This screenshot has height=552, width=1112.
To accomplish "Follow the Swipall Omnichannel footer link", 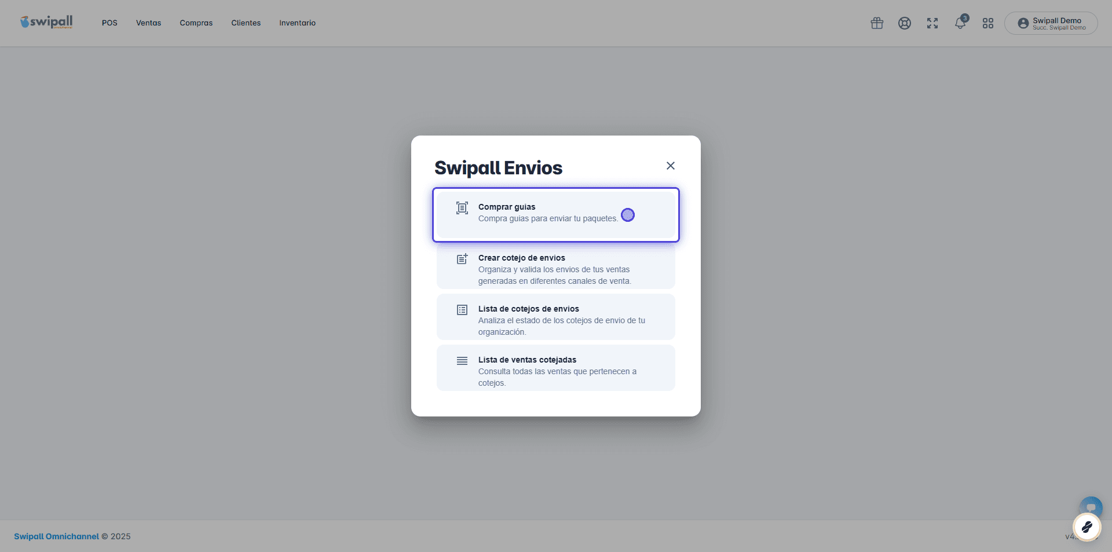I will click(x=56, y=536).
